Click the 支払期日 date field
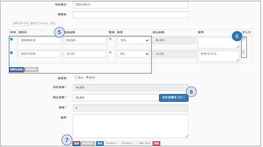Viewport: 263px width, 147px height. (131, 5)
